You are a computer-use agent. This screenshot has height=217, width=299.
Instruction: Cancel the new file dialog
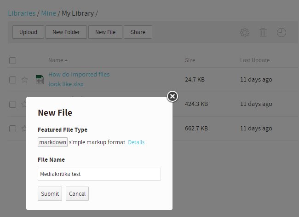[x=77, y=194]
